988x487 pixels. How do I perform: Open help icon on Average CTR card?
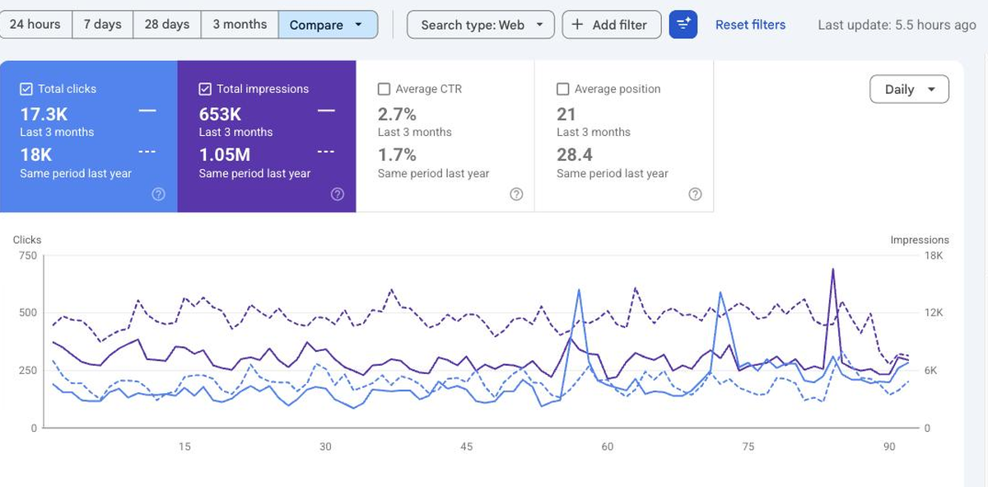coord(516,194)
